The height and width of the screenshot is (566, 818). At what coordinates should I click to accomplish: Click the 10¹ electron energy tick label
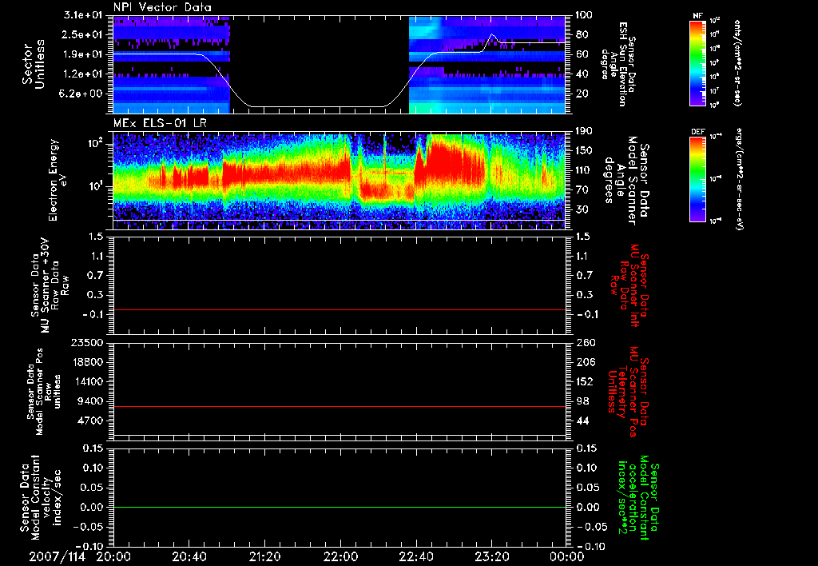point(94,185)
